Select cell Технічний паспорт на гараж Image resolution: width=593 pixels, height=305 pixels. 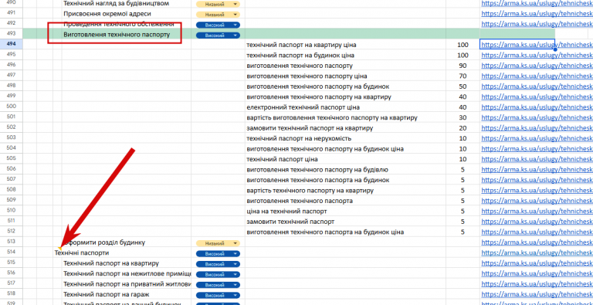pos(107,294)
